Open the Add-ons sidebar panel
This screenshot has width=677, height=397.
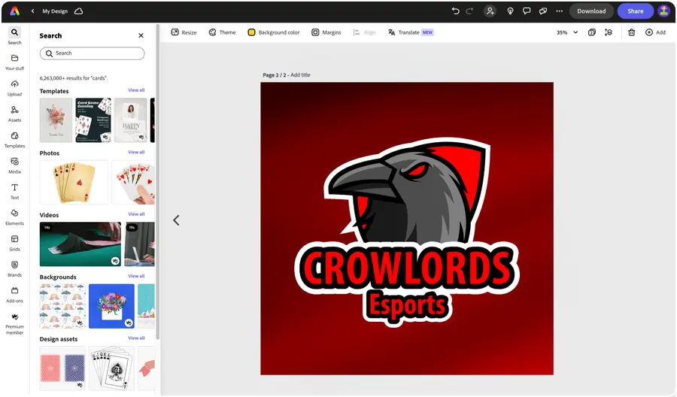click(x=15, y=295)
